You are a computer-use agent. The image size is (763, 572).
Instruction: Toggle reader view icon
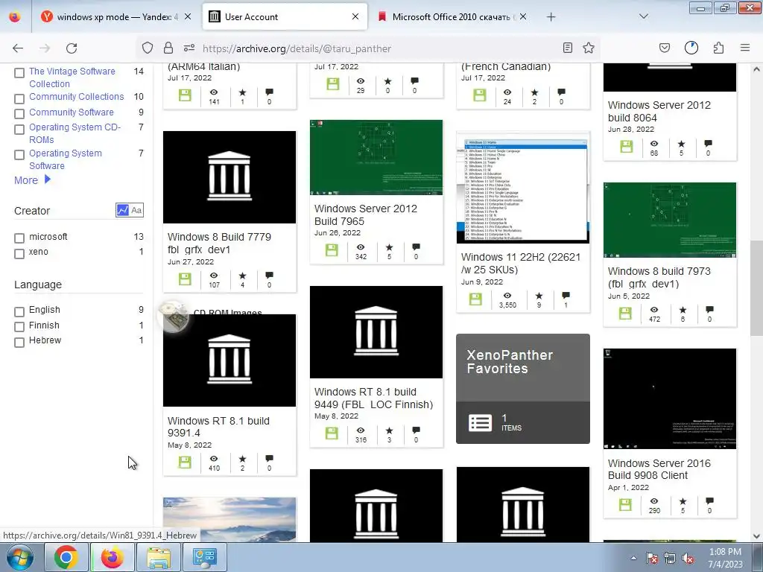[x=567, y=48]
